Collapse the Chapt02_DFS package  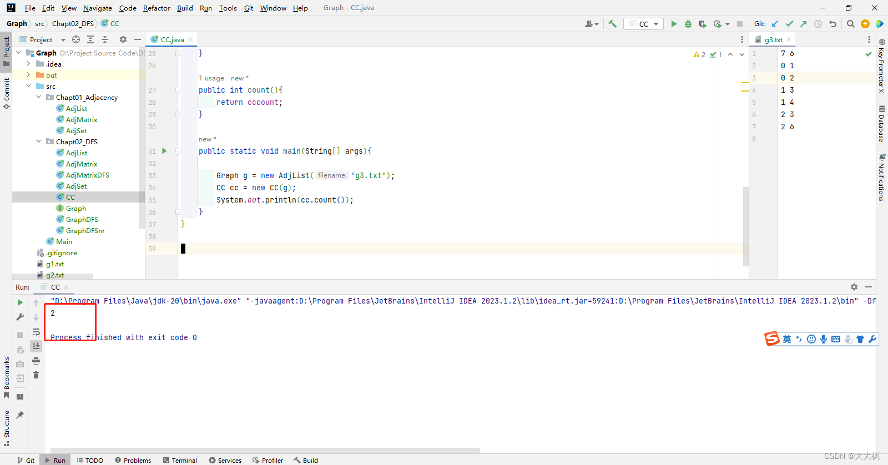(38, 141)
